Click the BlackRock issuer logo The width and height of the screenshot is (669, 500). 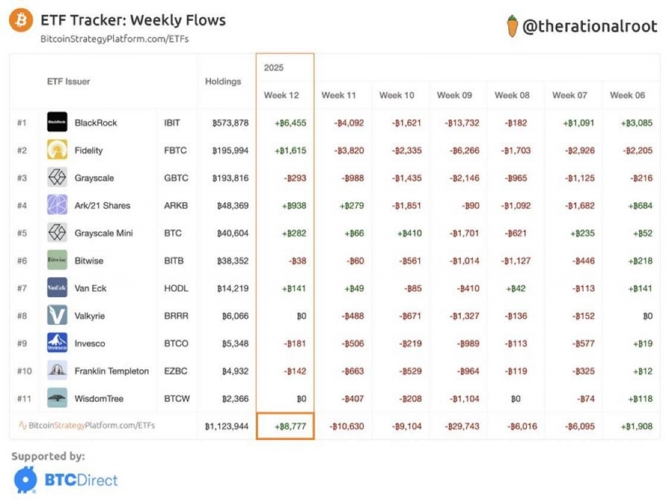(57, 123)
